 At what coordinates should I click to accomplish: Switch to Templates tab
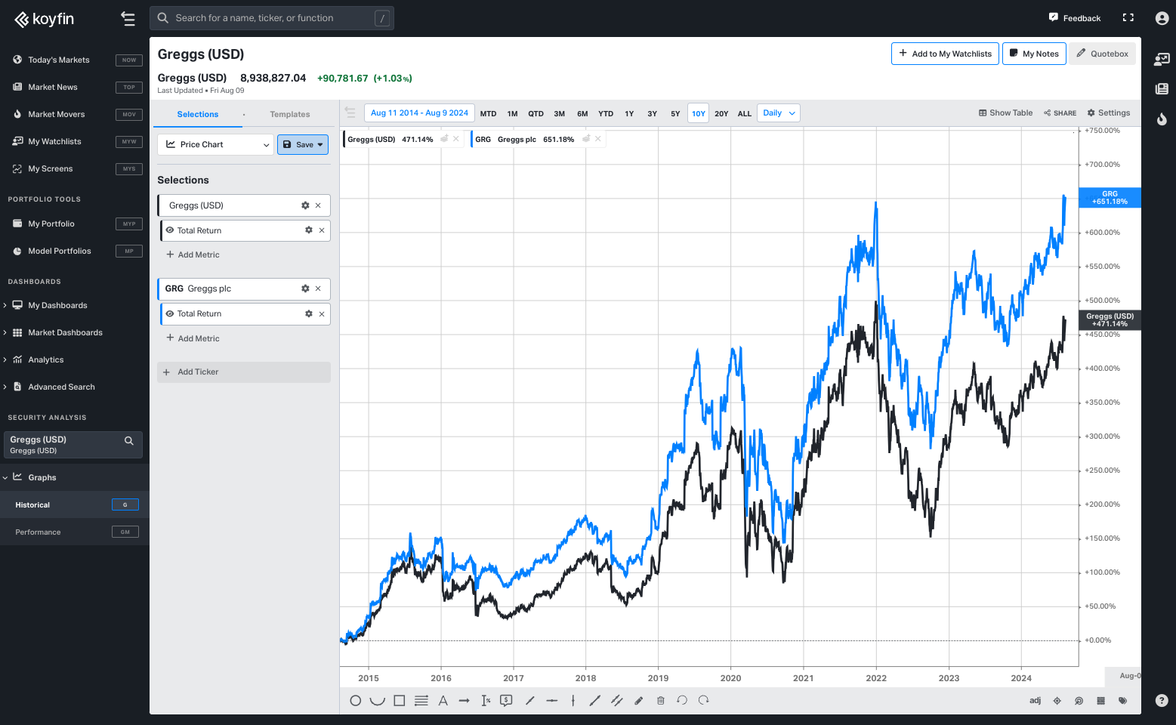(290, 114)
